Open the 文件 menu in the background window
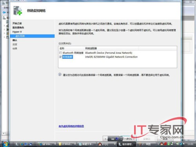The width and height of the screenshot is (196, 147). pyautogui.click(x=6, y=7)
